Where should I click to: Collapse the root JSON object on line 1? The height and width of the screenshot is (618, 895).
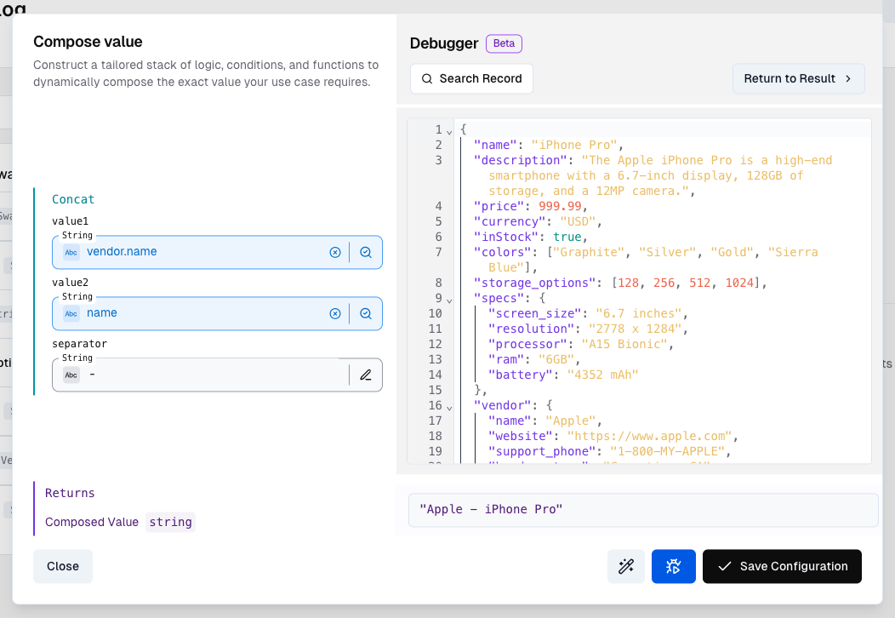point(449,129)
